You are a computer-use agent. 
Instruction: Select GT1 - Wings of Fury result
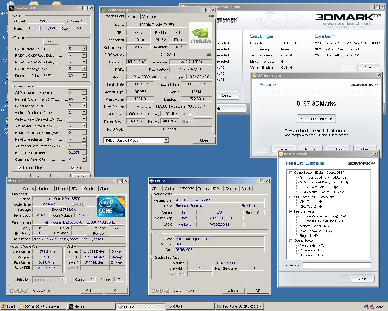click(323, 177)
